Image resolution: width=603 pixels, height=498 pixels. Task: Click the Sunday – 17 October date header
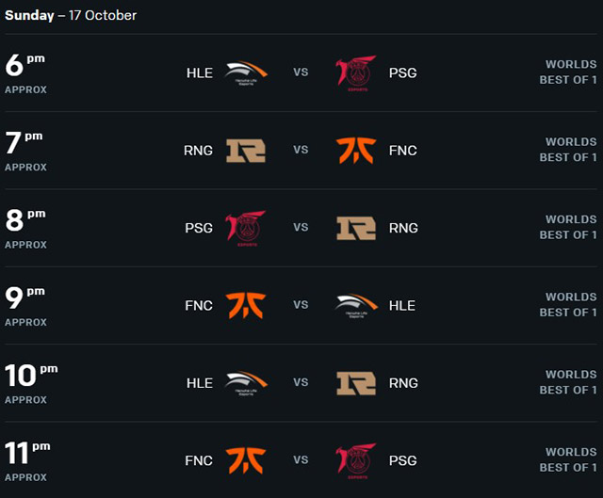tap(71, 15)
